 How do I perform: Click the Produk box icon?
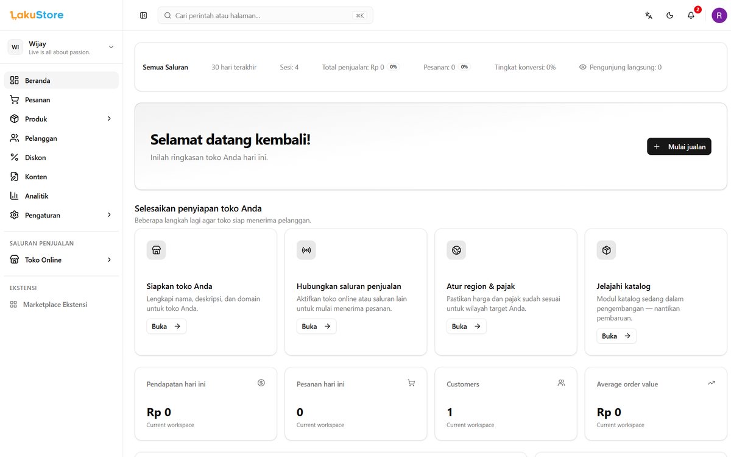coord(15,119)
